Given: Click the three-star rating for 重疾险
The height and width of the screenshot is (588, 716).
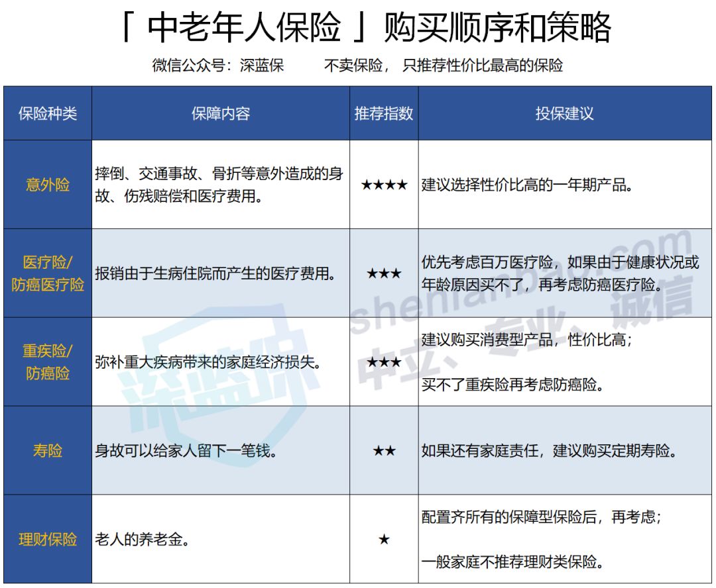Looking at the screenshot, I should (x=384, y=362).
